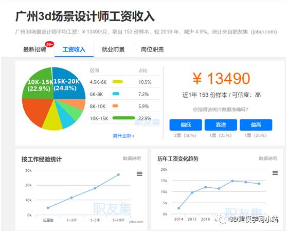Screen dimensions: 287x232
Task: Click orange 8K-10K legend swatch
Action: pyautogui.click(x=115, y=106)
